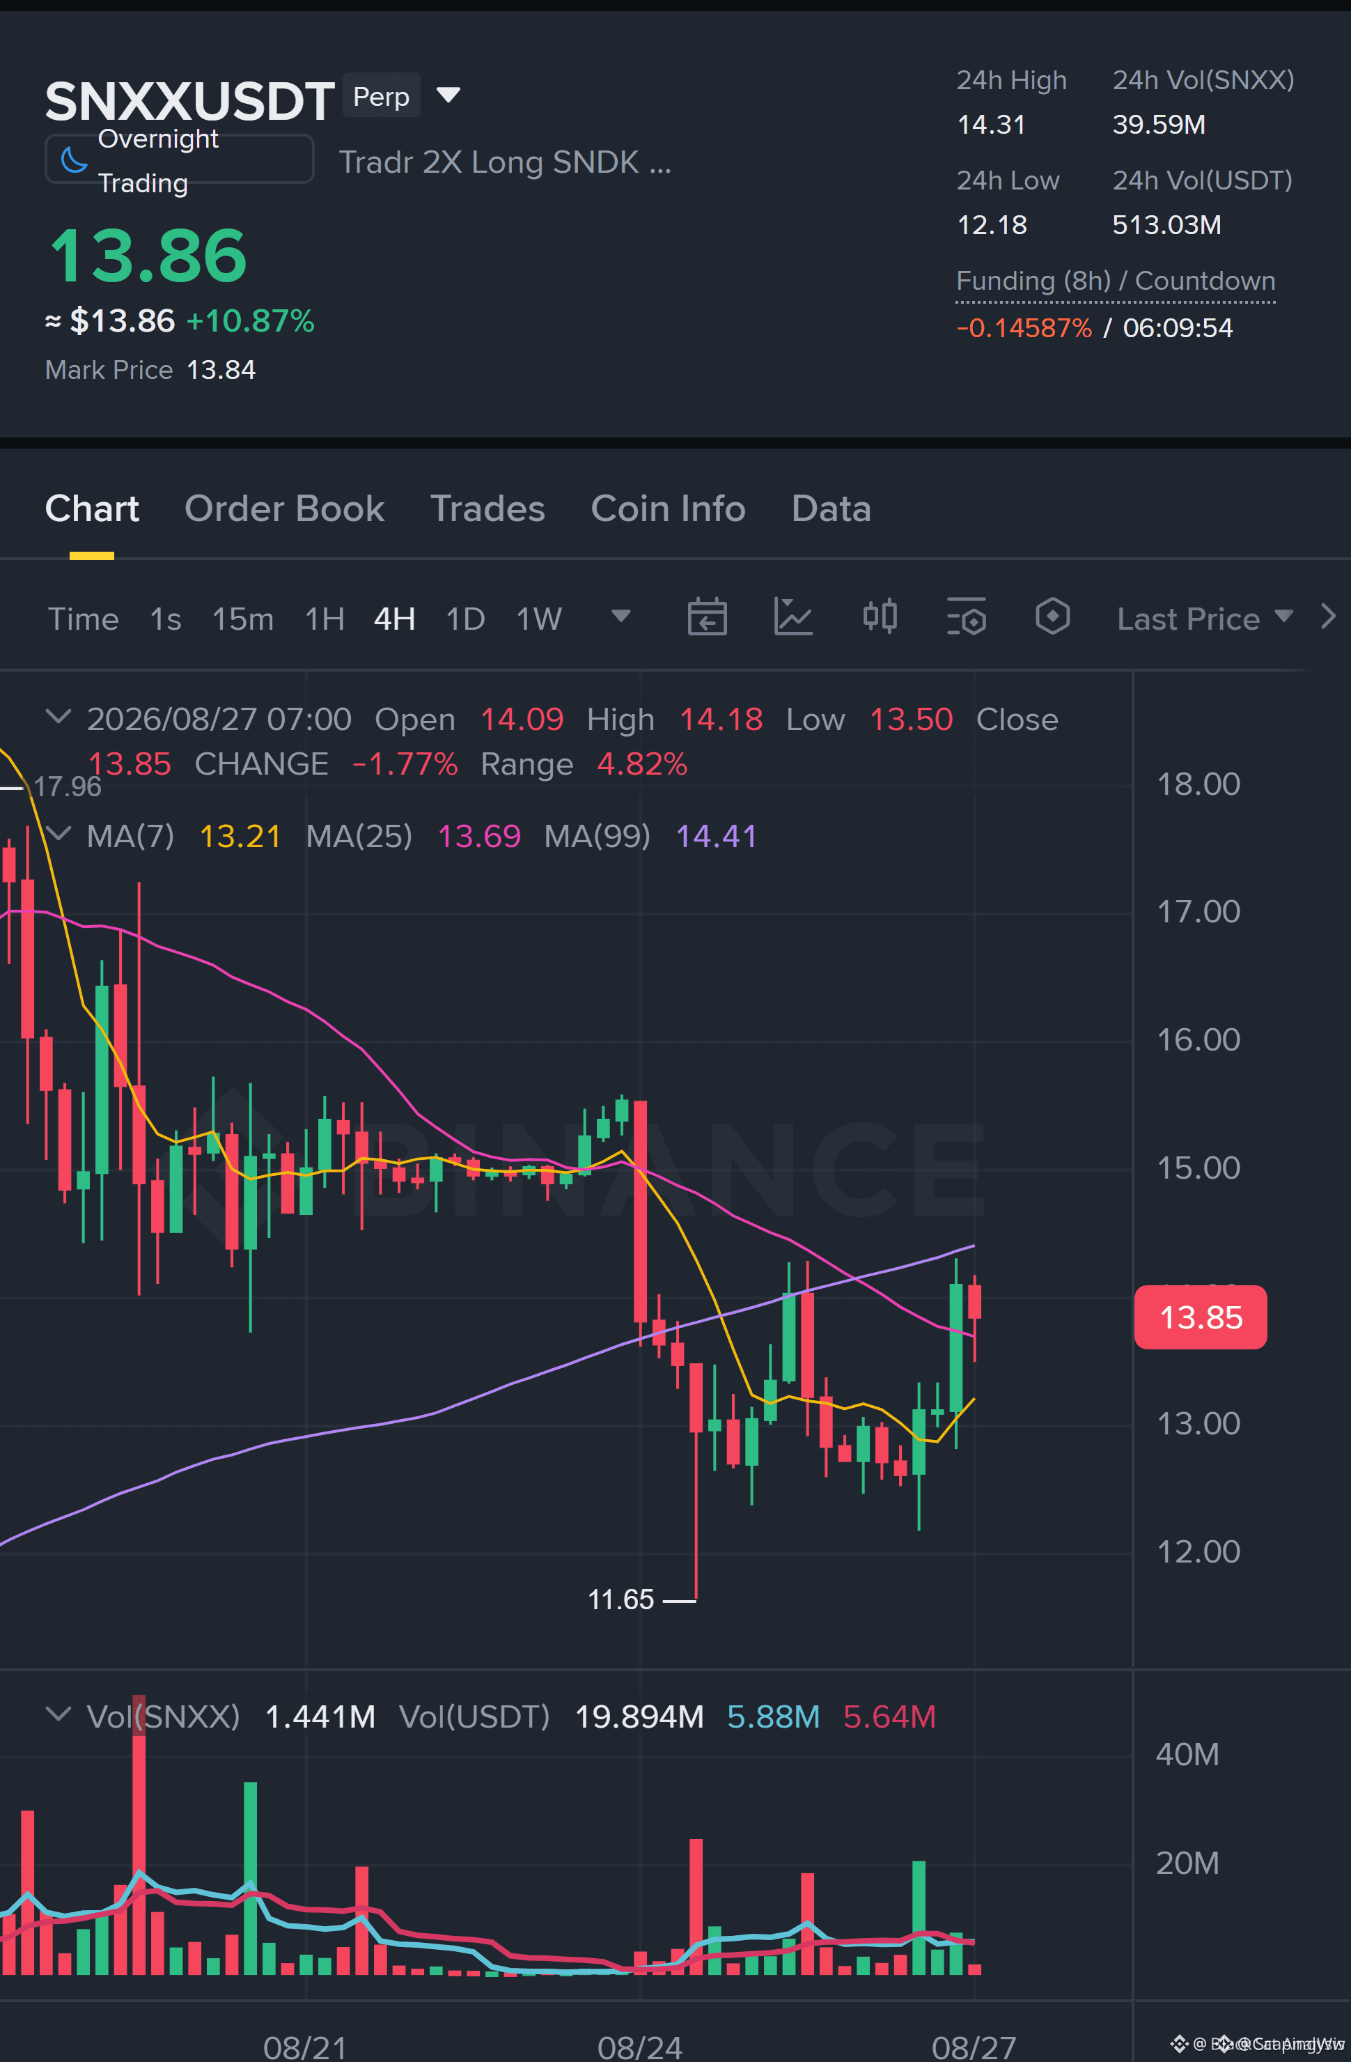Select the Time line-chart interval
The image size is (1351, 2062).
tap(83, 619)
